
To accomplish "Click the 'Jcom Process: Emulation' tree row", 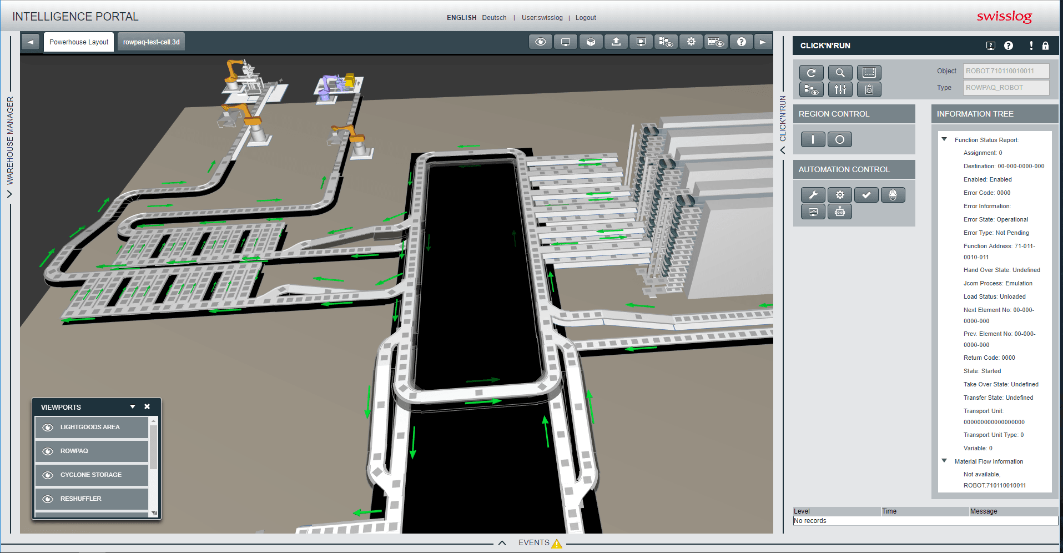I will coord(998,284).
